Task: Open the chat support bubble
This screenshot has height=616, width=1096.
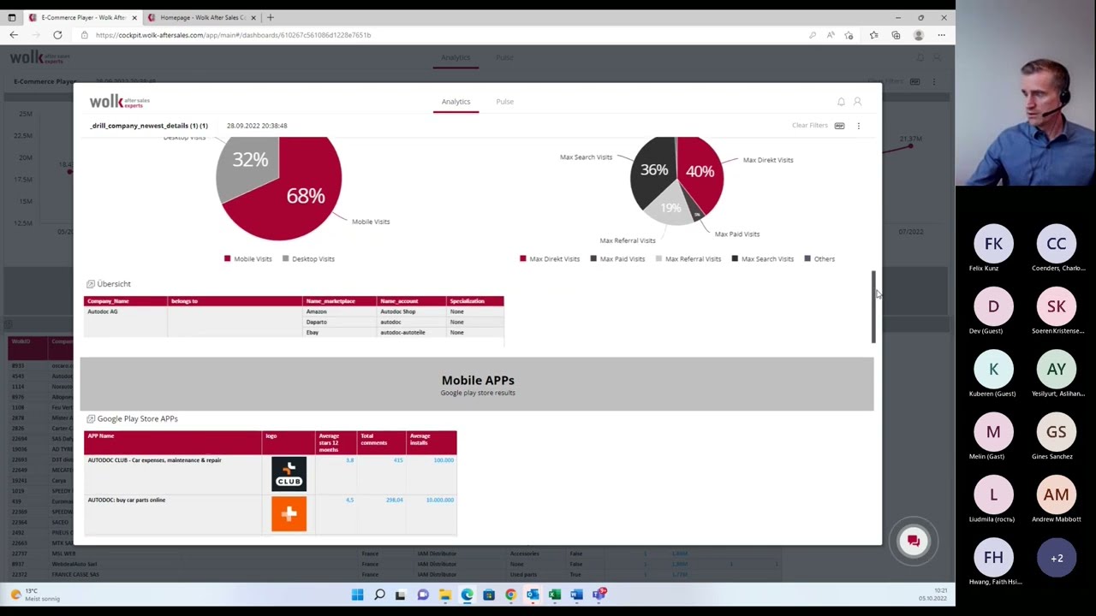Action: coord(913,541)
